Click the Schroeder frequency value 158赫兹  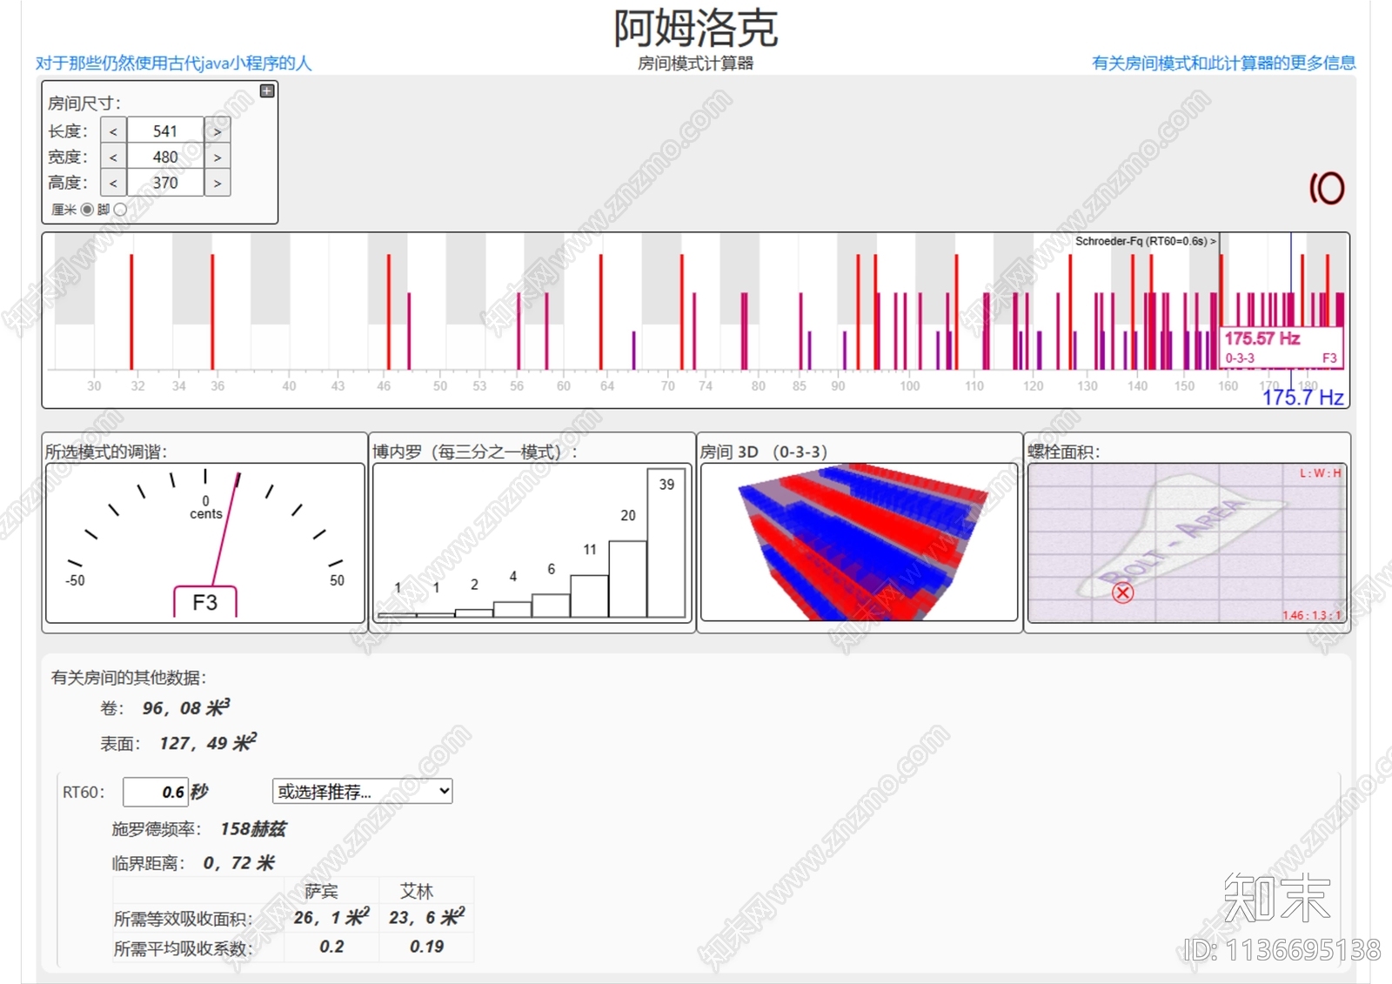(x=253, y=829)
